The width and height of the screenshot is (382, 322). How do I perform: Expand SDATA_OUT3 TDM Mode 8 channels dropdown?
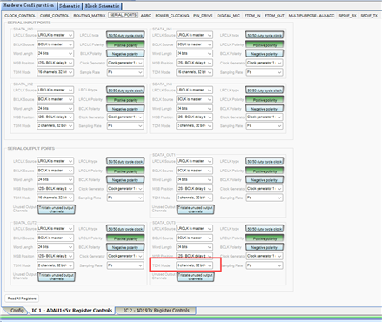[x=194, y=265]
